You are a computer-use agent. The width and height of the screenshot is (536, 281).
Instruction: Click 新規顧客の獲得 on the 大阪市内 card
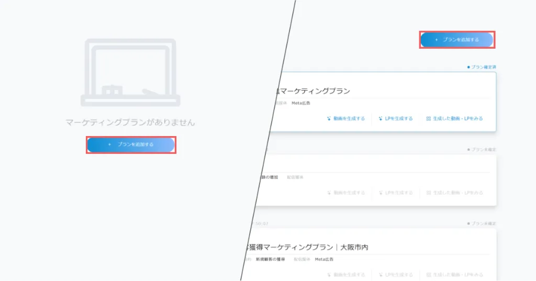(270, 259)
